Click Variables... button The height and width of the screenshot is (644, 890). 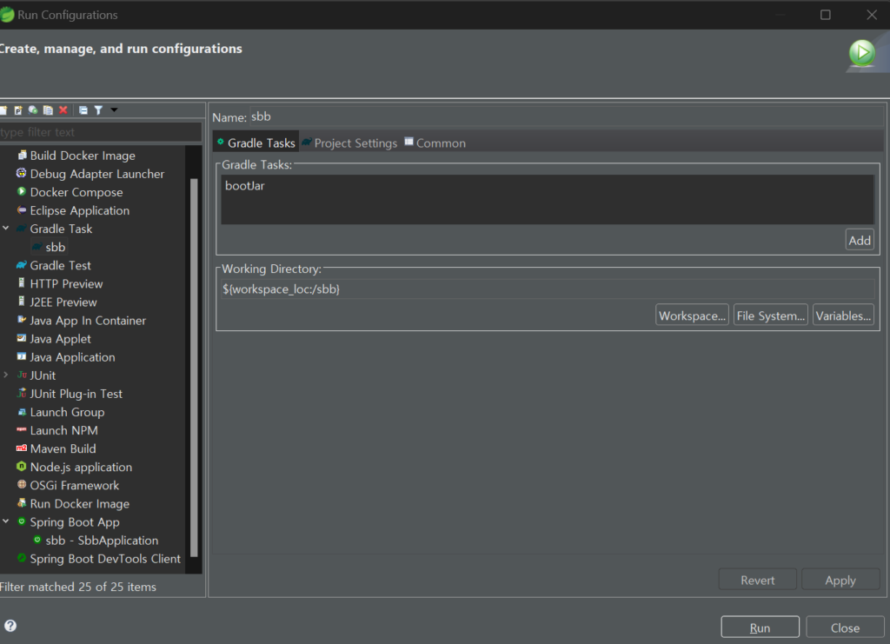[843, 316]
